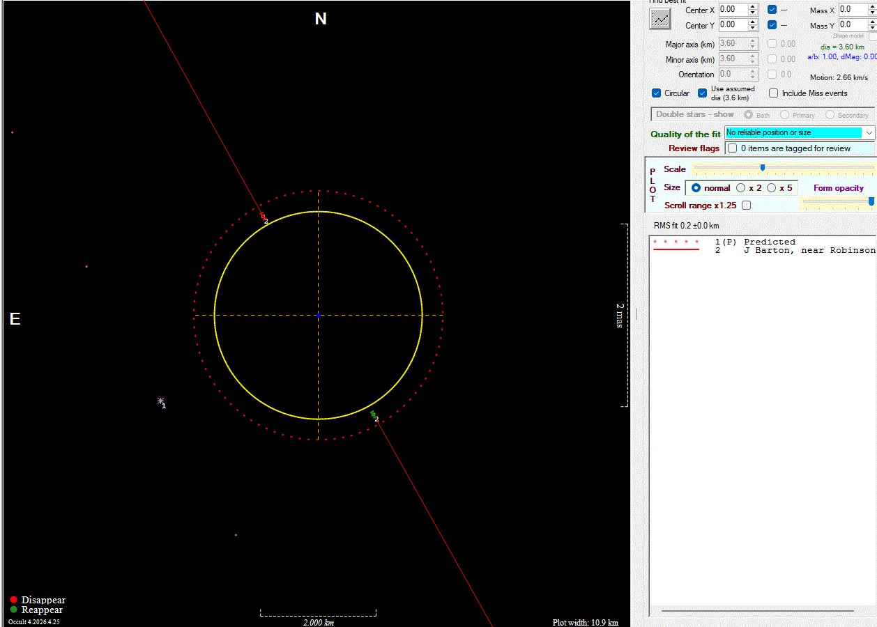This screenshot has width=877, height=627.
Task: Click the 'Plot width: 10.9 km' label
Action: coord(585,622)
